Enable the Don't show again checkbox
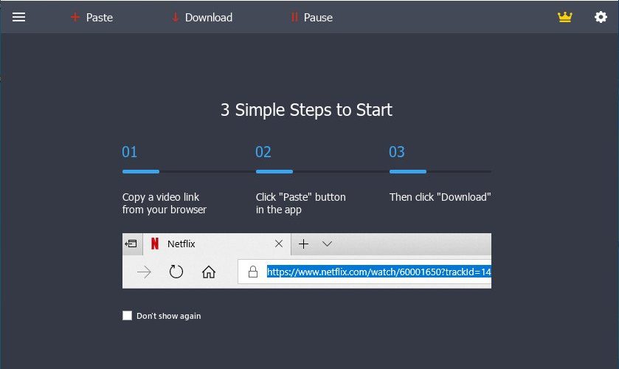 coord(127,315)
